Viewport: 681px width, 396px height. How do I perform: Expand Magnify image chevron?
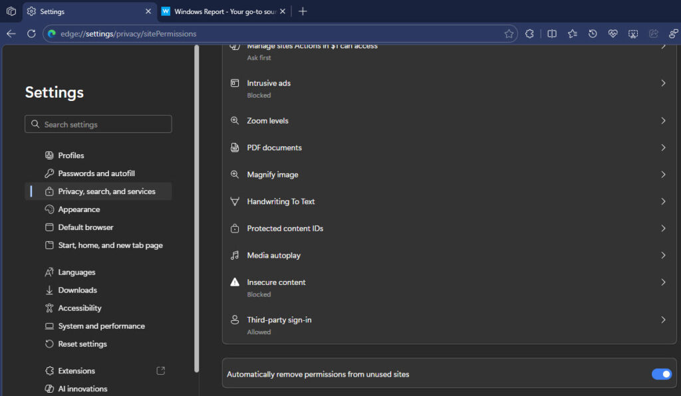[x=663, y=174]
